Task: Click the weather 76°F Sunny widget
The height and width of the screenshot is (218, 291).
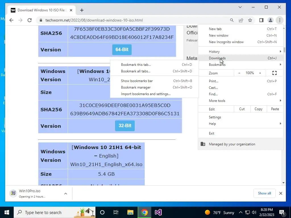Action: tap(219, 212)
